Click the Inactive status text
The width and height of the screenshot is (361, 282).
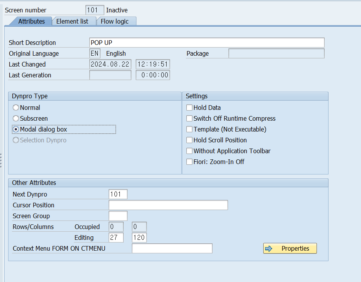coord(117,10)
